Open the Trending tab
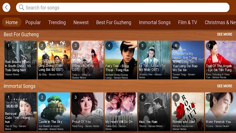Image resolution: width=236 pixels, height=133 pixels. [57, 22]
